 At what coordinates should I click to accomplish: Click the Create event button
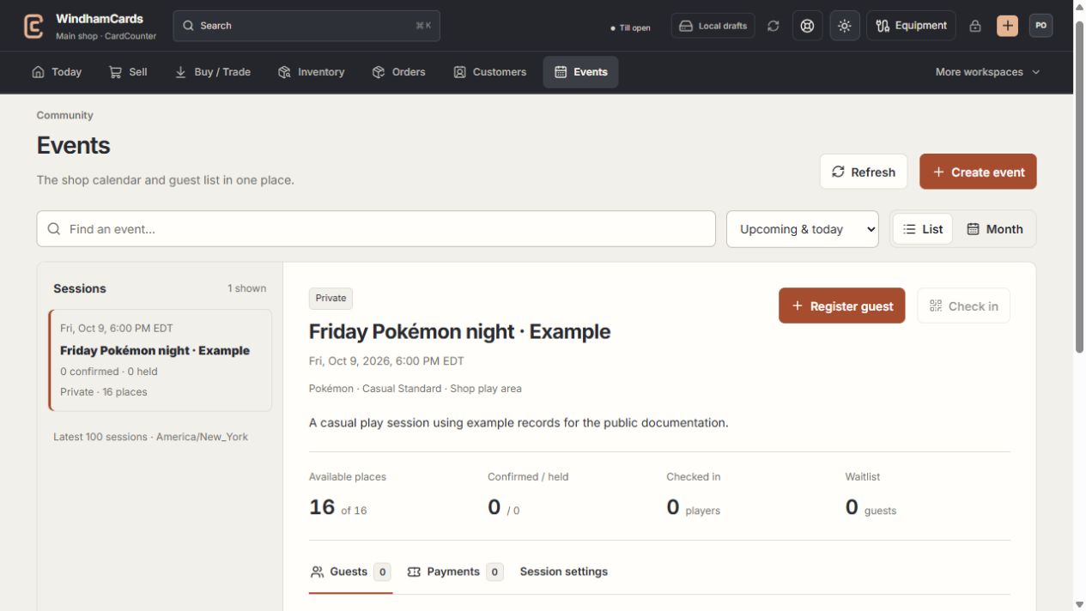978,172
